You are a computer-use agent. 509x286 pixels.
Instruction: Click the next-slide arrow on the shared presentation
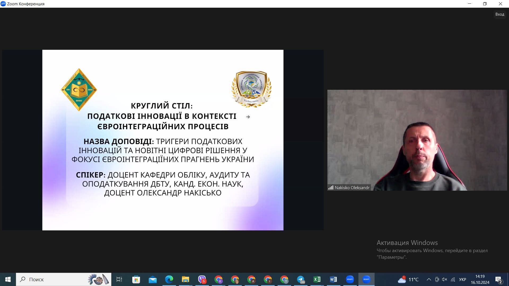[248, 117]
